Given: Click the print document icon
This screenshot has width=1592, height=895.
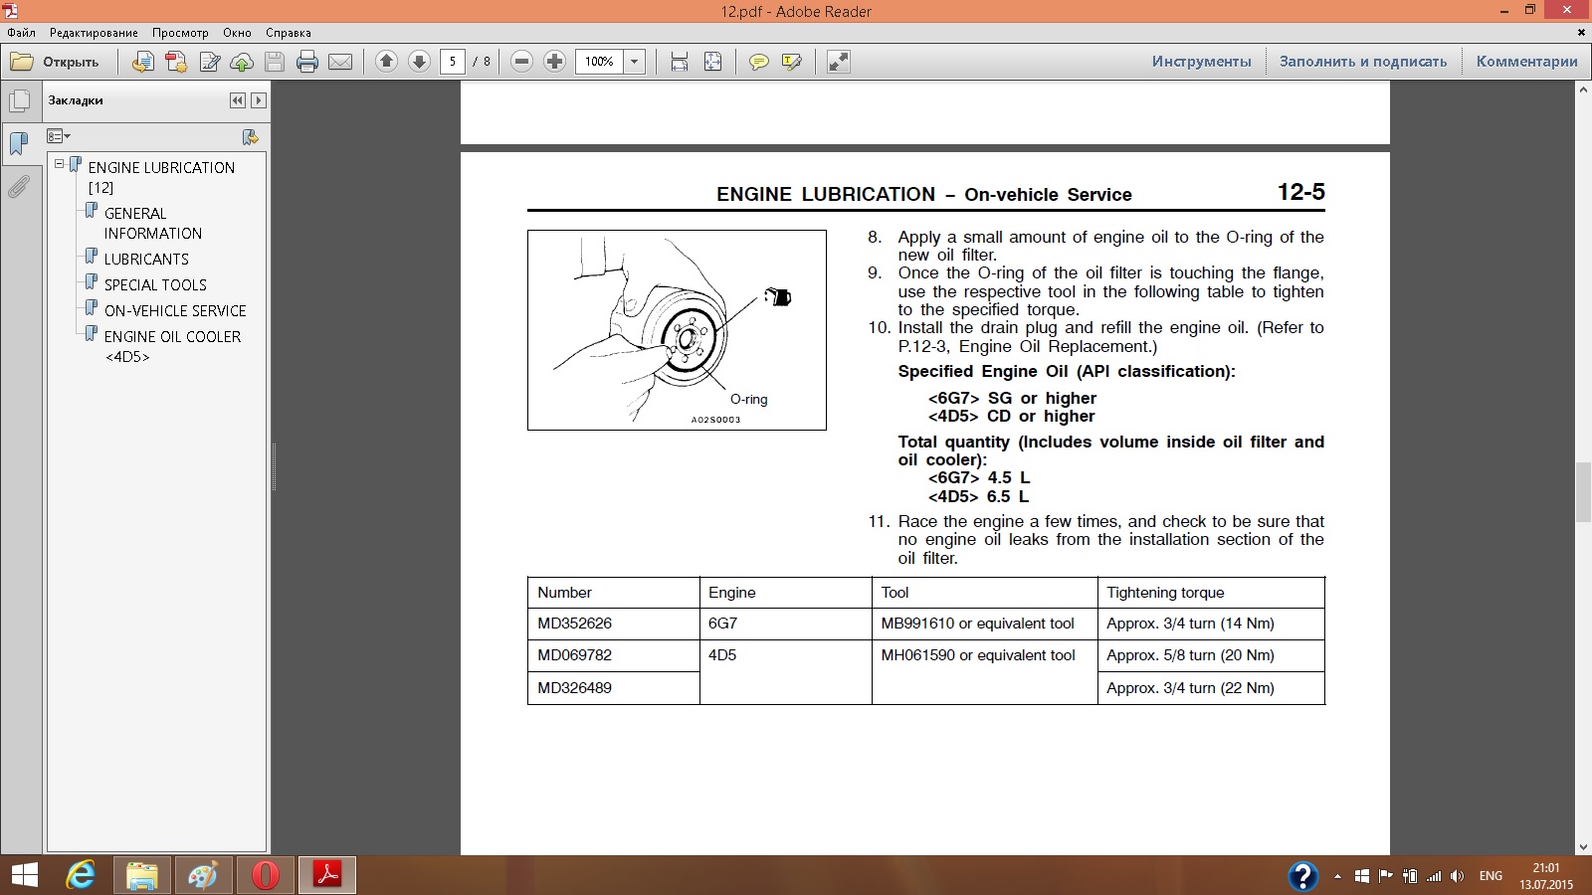Looking at the screenshot, I should tap(307, 62).
